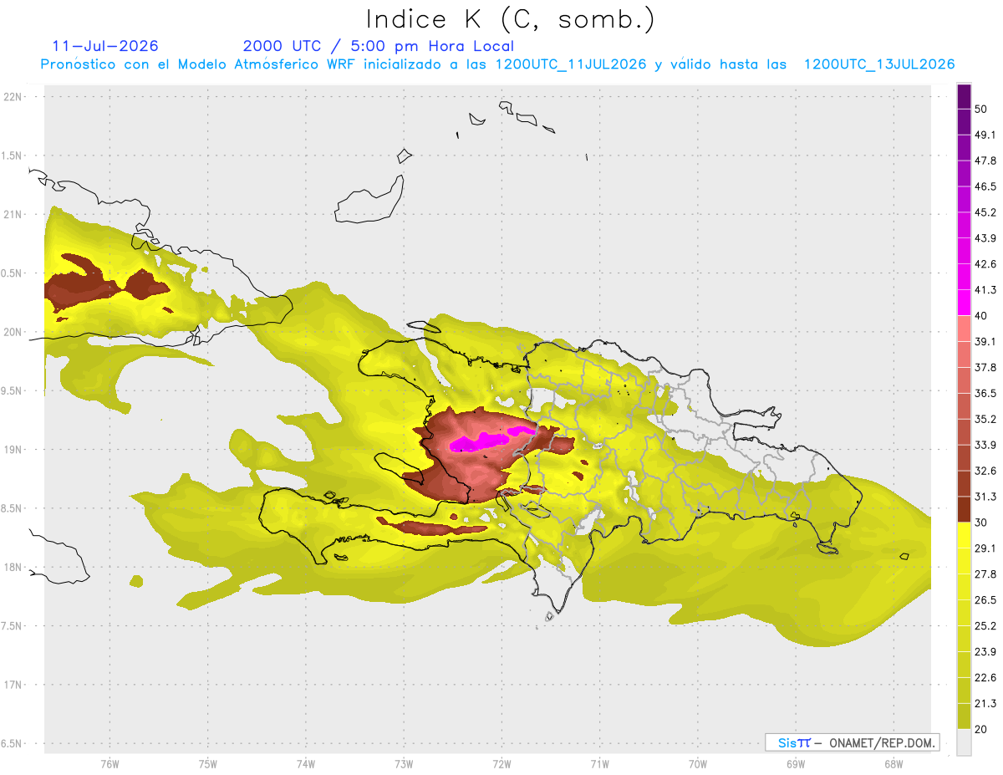
Task: Click the "75W" longitude label
Action: click(208, 764)
